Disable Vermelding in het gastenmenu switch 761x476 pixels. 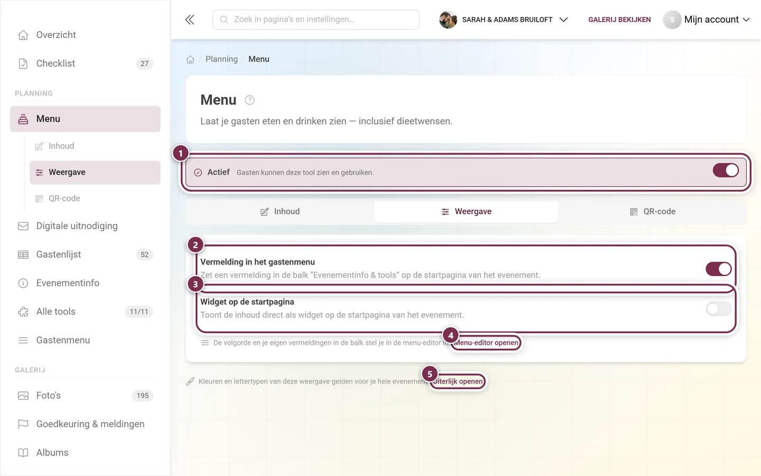pyautogui.click(x=719, y=269)
